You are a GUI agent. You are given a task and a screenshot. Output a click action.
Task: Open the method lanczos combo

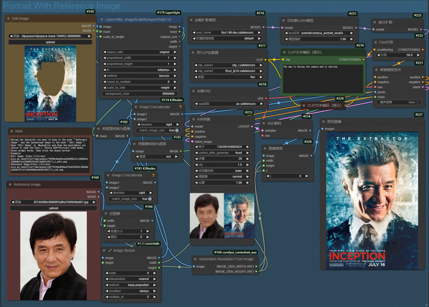pos(140,76)
